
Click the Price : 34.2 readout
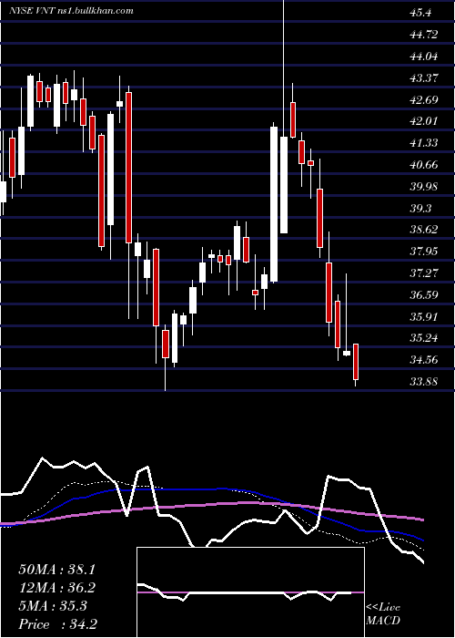click(57, 624)
